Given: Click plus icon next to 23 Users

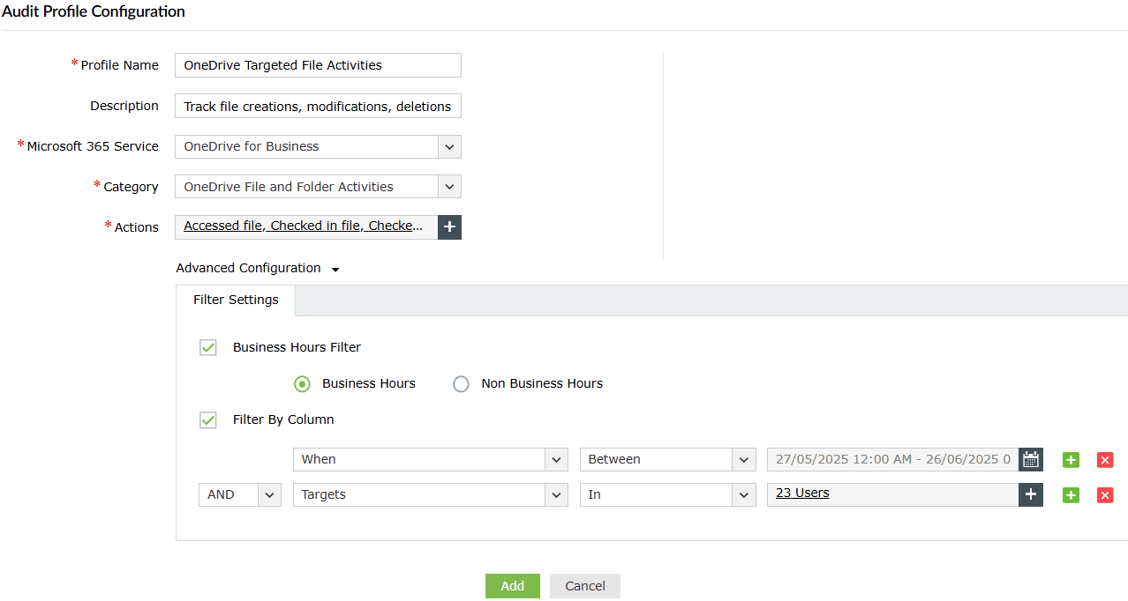Looking at the screenshot, I should click(1030, 494).
